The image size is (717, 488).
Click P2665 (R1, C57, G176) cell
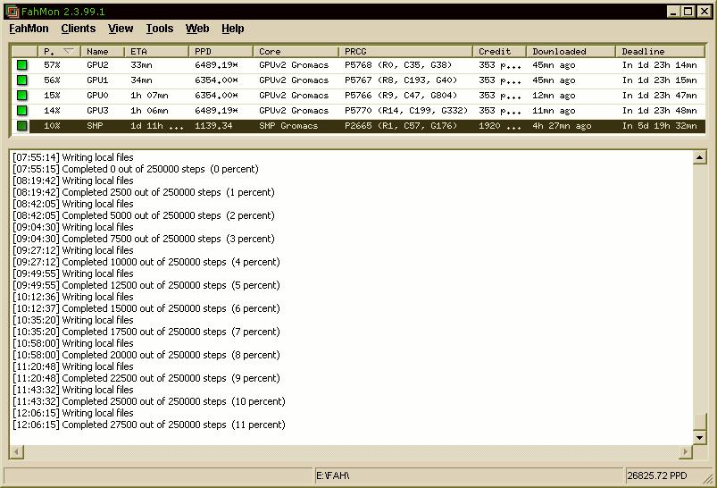(401, 125)
